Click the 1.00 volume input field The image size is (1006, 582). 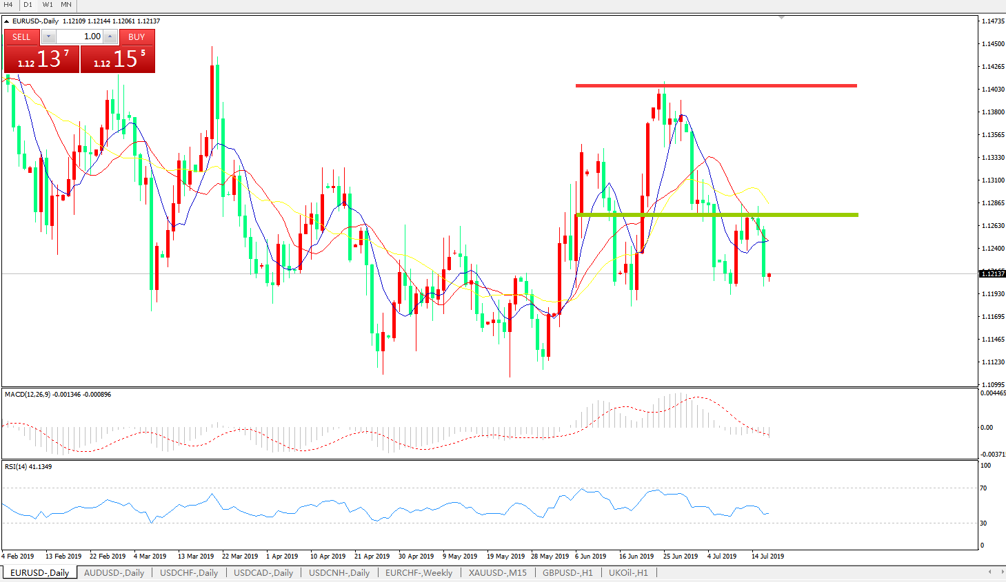[79, 37]
